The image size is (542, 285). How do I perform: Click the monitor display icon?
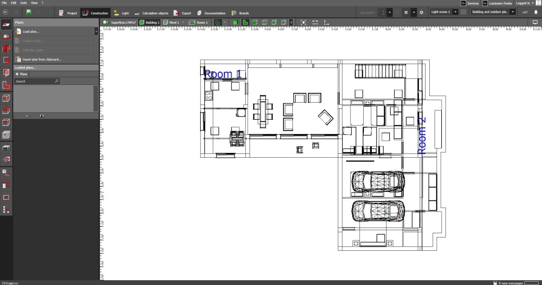coord(535,22)
